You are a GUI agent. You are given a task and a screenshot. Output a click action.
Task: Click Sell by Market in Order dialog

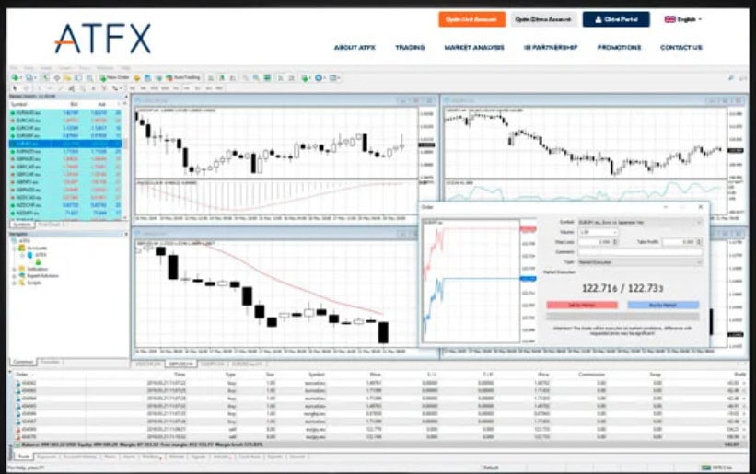[582, 305]
